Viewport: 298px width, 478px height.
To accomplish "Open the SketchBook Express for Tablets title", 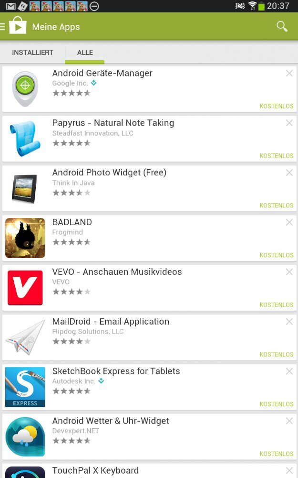I will coord(116,371).
